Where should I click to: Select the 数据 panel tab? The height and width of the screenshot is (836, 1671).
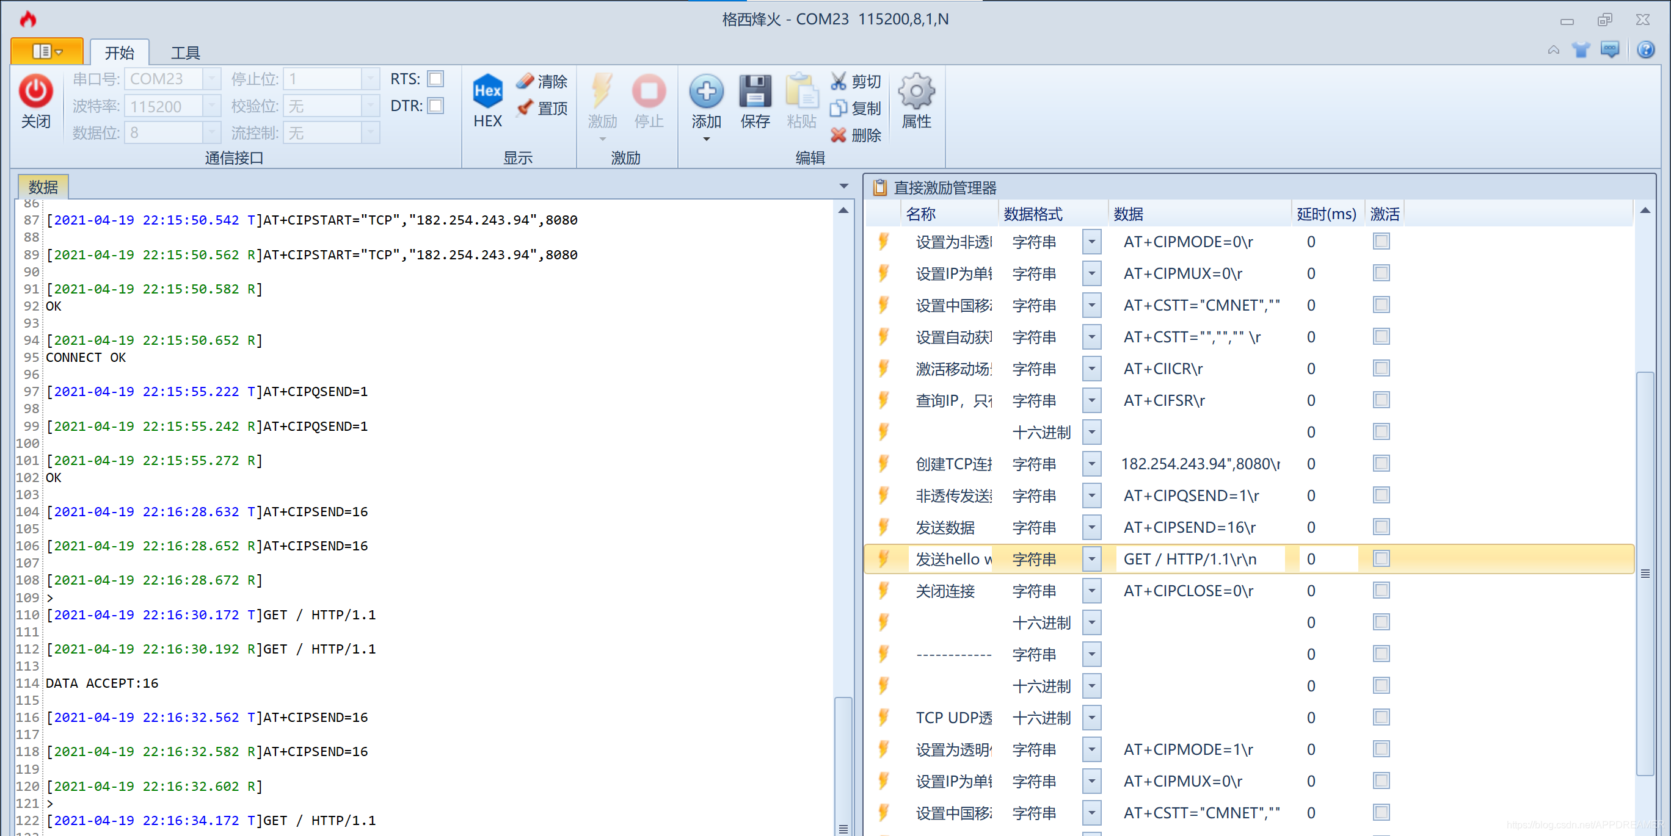coord(43,187)
